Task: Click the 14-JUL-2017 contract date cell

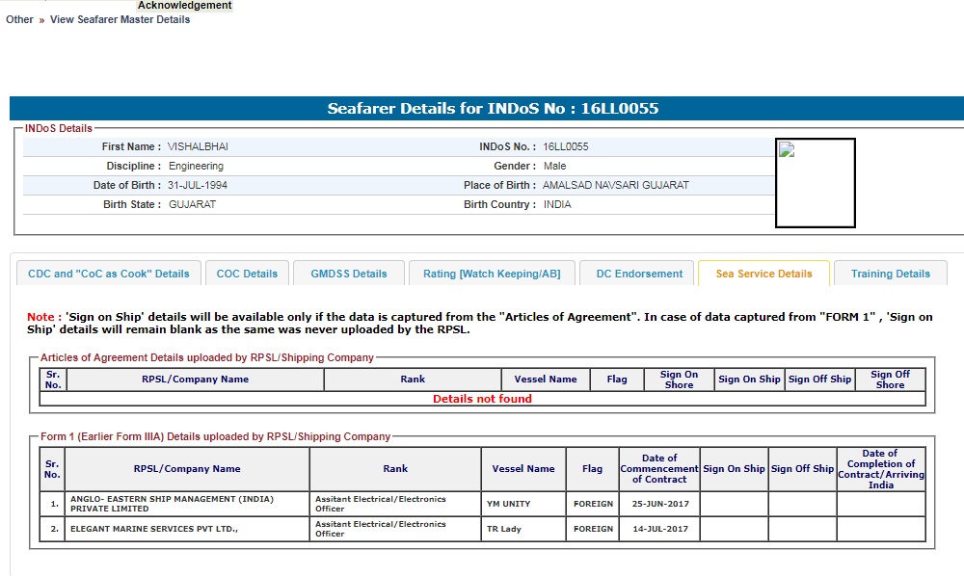Action: tap(659, 529)
